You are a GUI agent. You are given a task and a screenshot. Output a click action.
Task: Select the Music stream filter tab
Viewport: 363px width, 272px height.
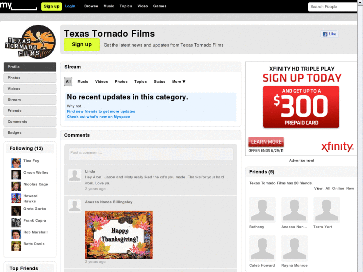tap(83, 82)
